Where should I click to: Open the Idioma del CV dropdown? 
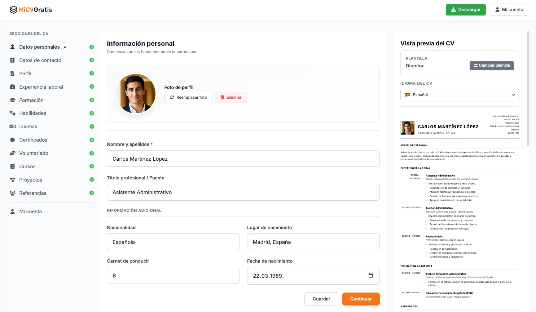tap(460, 95)
